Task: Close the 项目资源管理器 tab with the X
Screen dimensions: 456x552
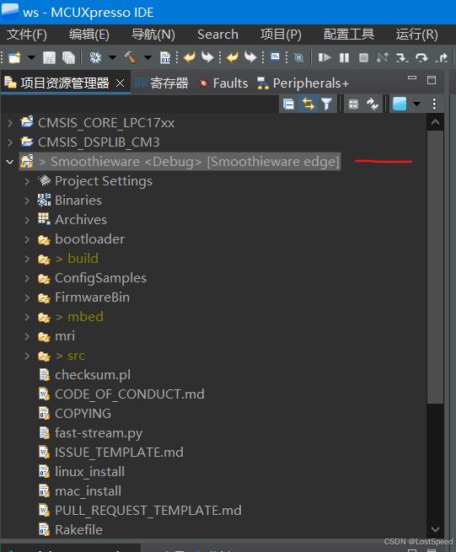Action: [120, 83]
